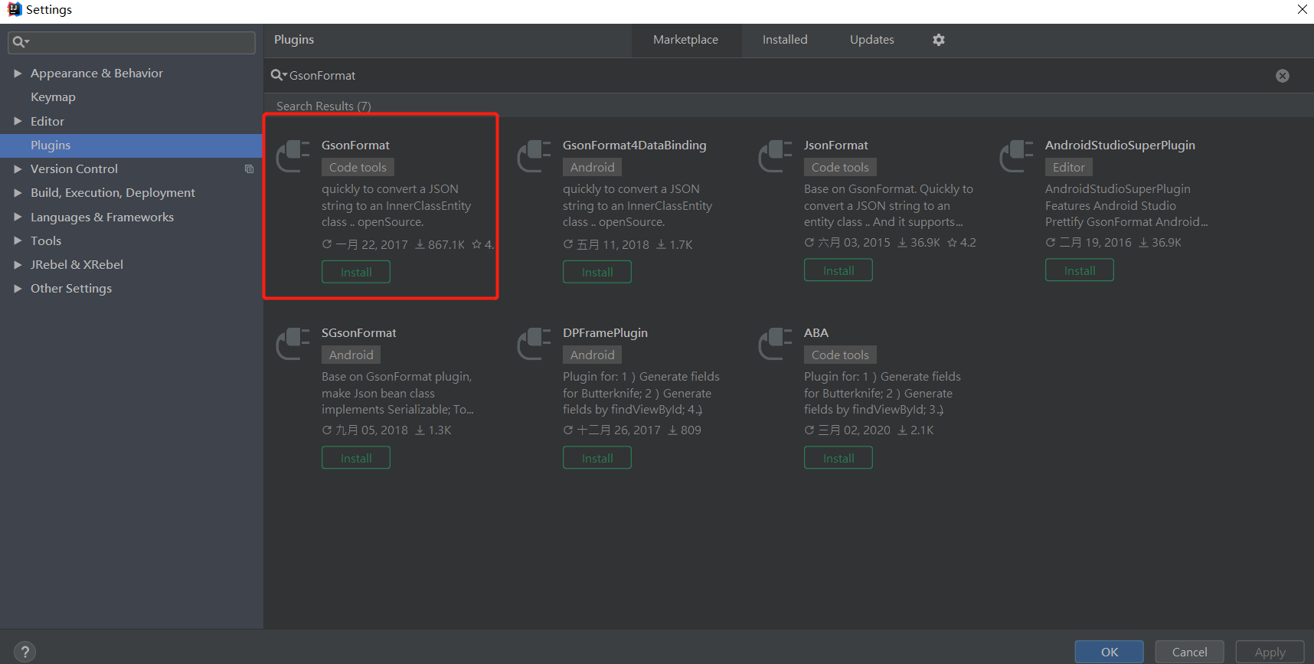1314x664 pixels.
Task: Open the AndroidStudioSuperPlugin plugin title
Action: 1120,146
